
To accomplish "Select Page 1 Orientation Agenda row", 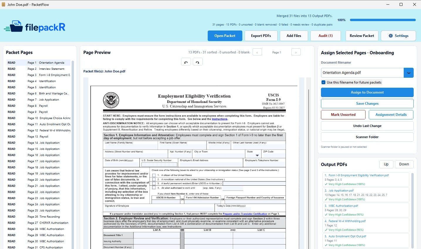I will click(38, 63).
